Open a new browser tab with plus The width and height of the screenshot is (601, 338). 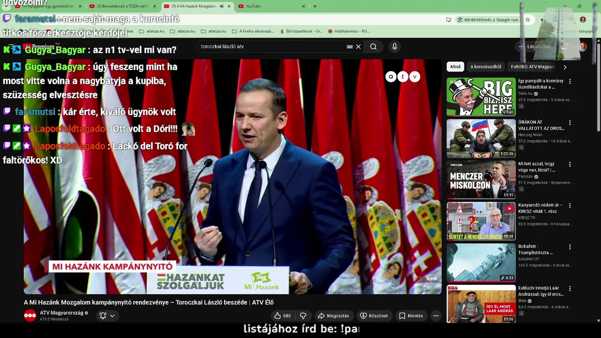315,6
